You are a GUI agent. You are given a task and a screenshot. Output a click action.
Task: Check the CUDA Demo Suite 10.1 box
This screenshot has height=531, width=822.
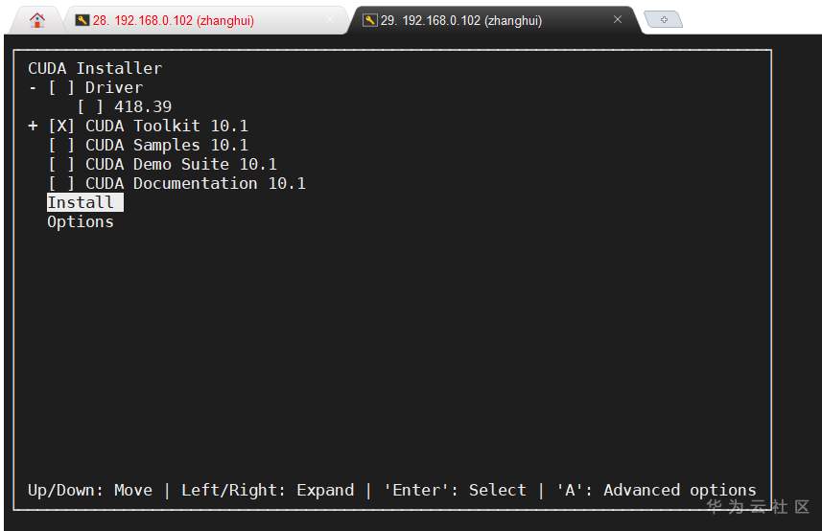(61, 164)
